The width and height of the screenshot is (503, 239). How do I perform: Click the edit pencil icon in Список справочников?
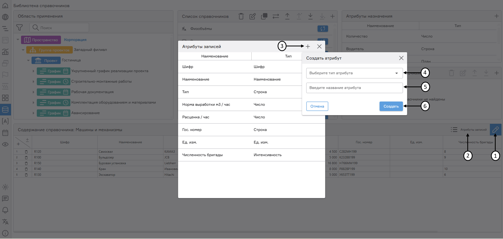252,16
